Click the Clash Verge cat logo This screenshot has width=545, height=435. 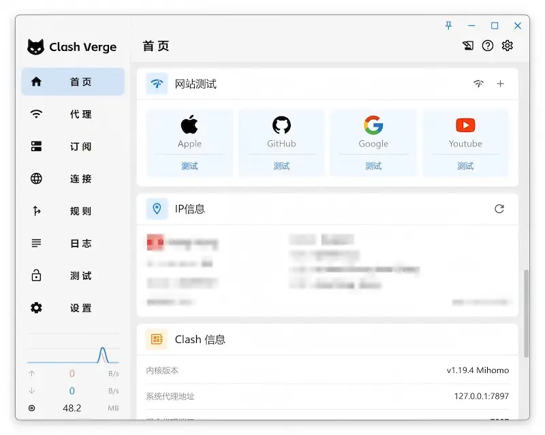click(x=36, y=46)
